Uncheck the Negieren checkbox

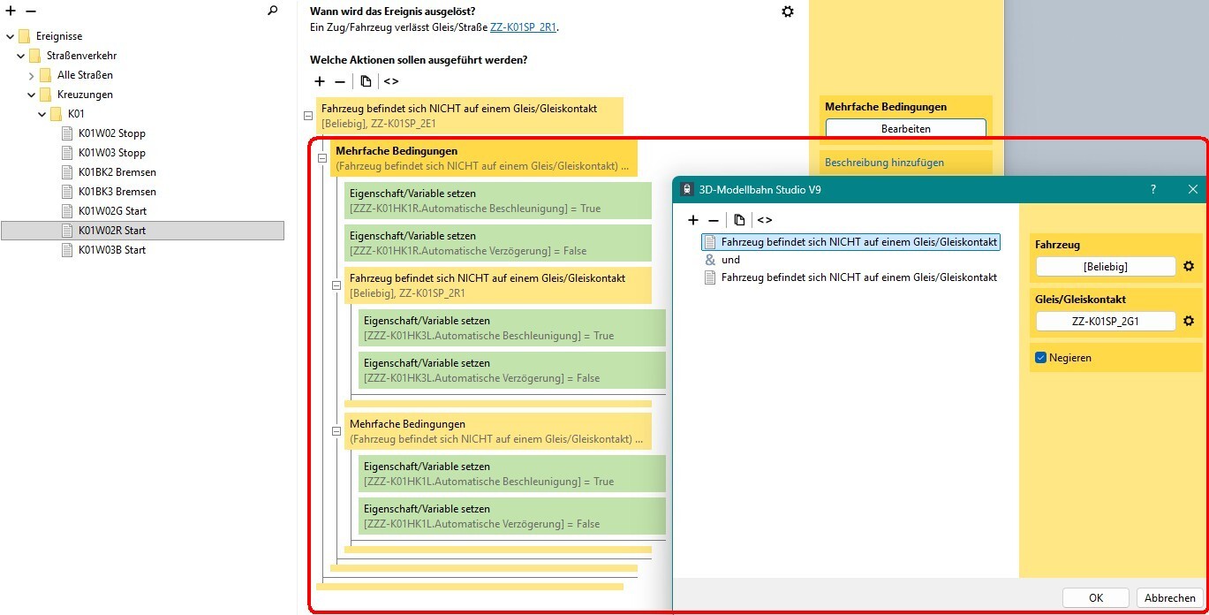[1041, 358]
